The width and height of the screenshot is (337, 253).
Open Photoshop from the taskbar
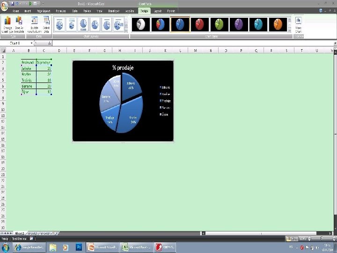pos(79,247)
